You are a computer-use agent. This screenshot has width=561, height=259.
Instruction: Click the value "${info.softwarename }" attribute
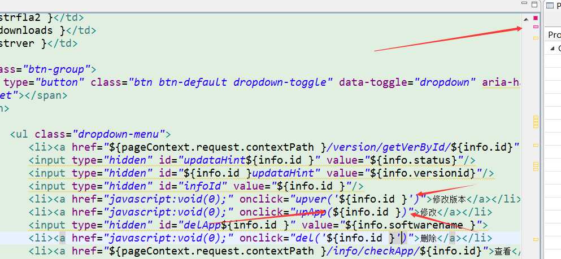coord(392,225)
